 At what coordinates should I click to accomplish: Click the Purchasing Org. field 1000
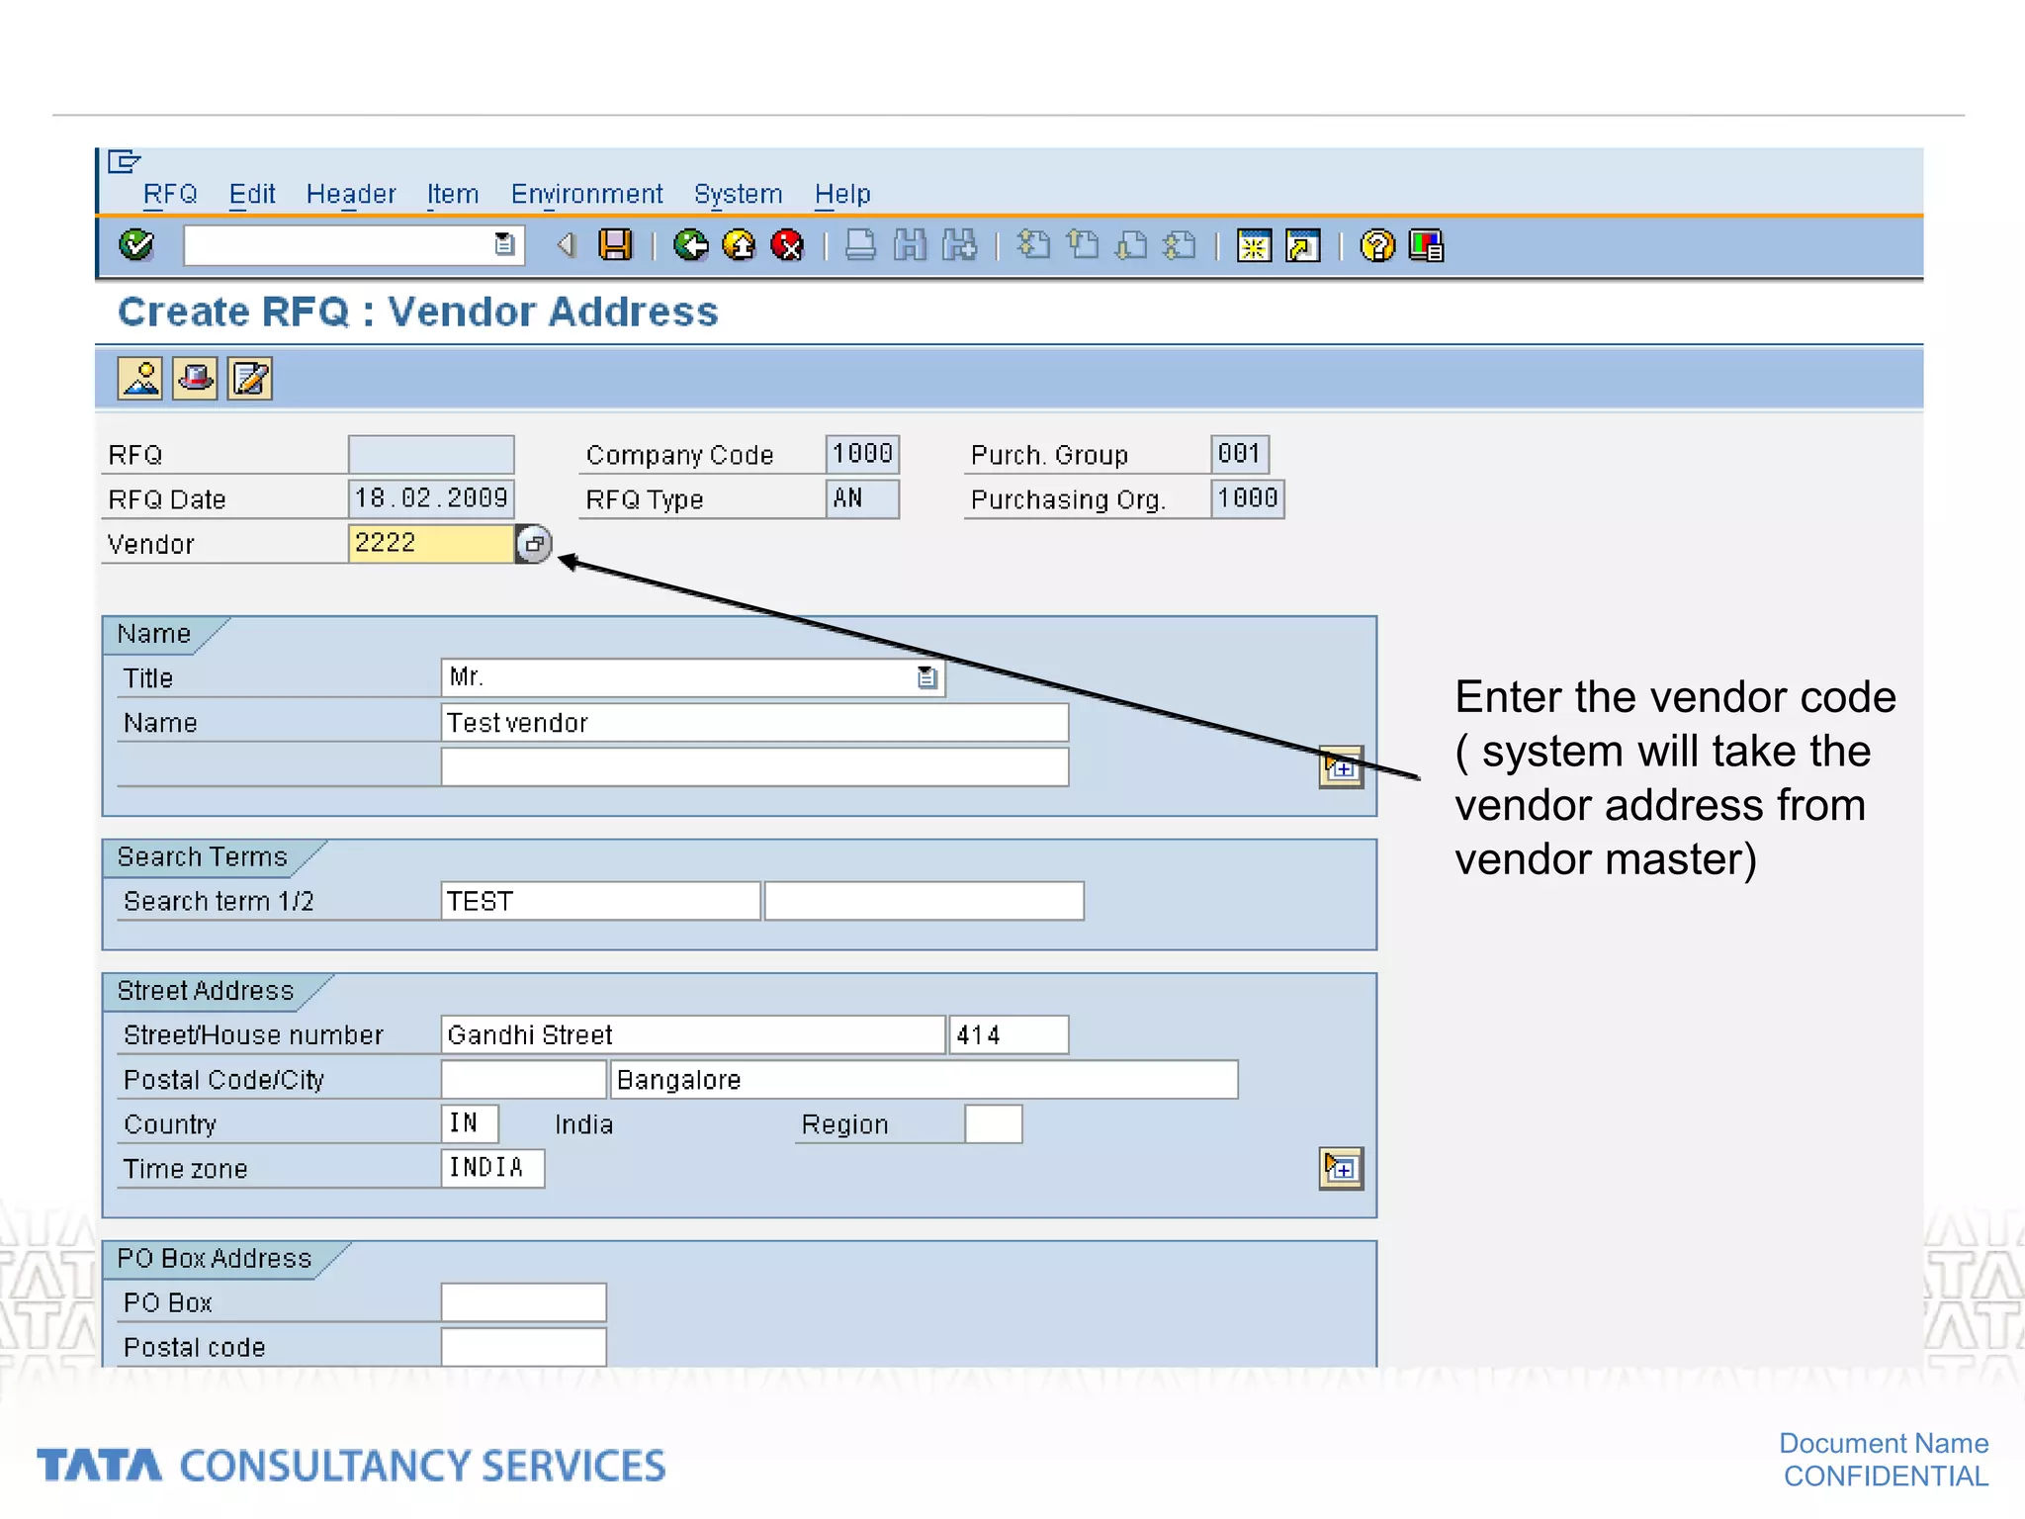pyautogui.click(x=1248, y=498)
